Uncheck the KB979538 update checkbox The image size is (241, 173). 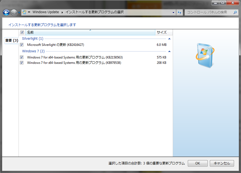(22, 63)
